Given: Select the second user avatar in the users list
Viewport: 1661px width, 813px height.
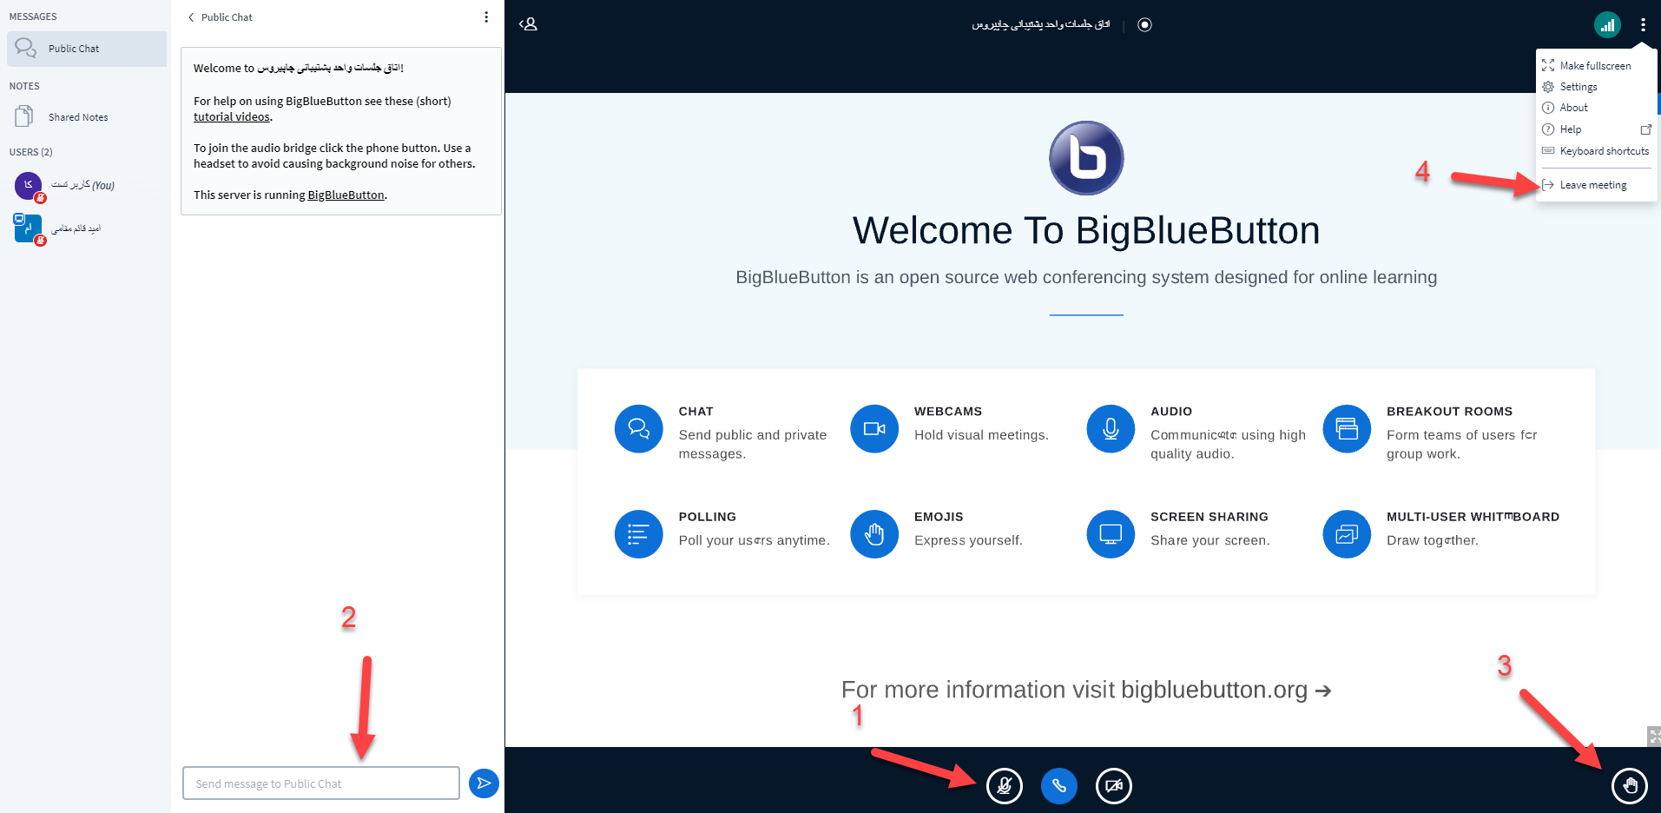Looking at the screenshot, I should coord(28,228).
